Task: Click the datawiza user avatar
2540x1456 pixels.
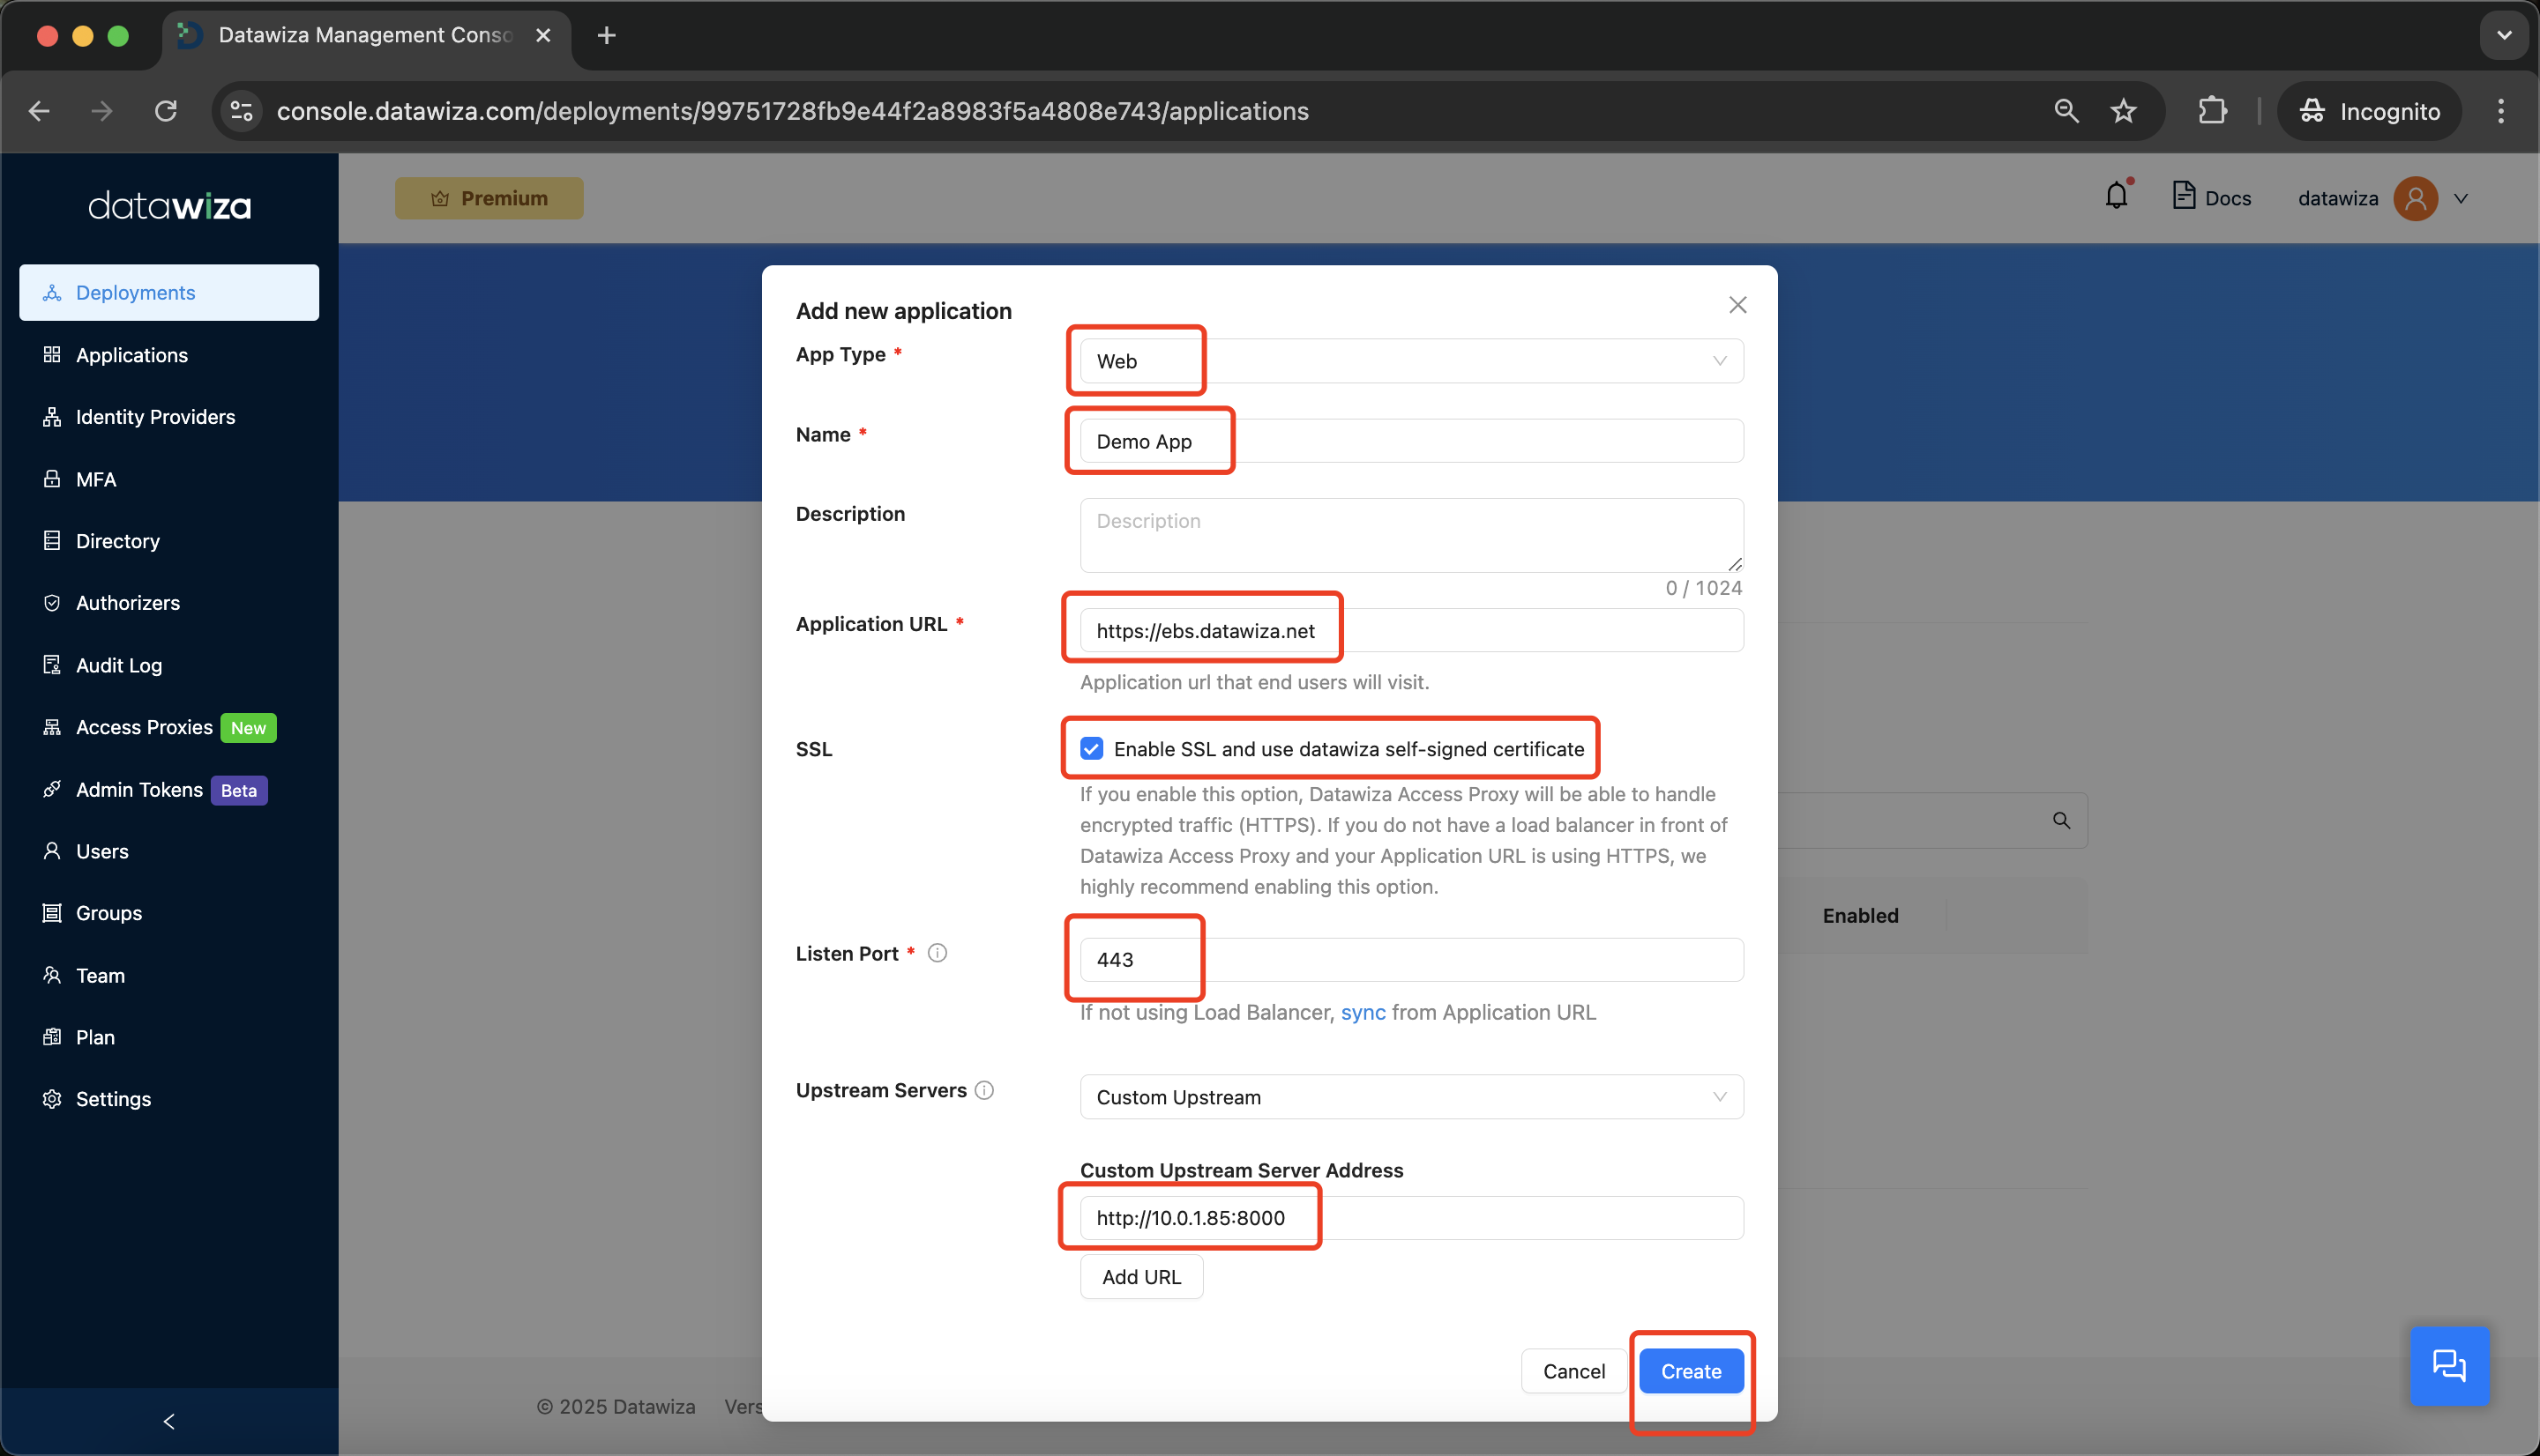Action: coord(2415,198)
